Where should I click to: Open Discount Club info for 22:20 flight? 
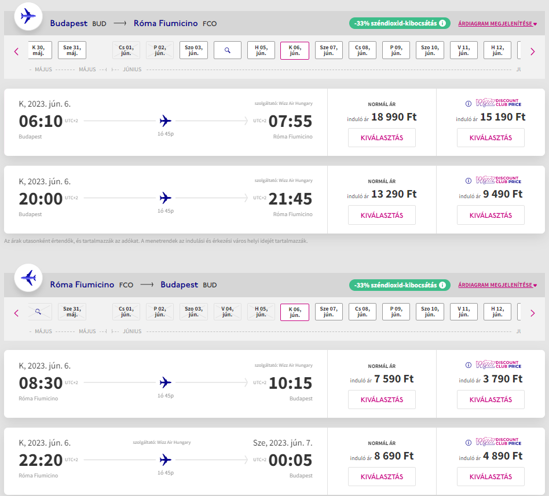click(x=468, y=443)
